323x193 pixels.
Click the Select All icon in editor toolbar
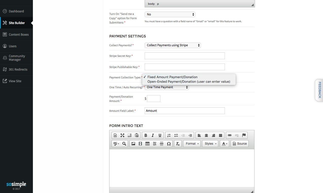130,135
